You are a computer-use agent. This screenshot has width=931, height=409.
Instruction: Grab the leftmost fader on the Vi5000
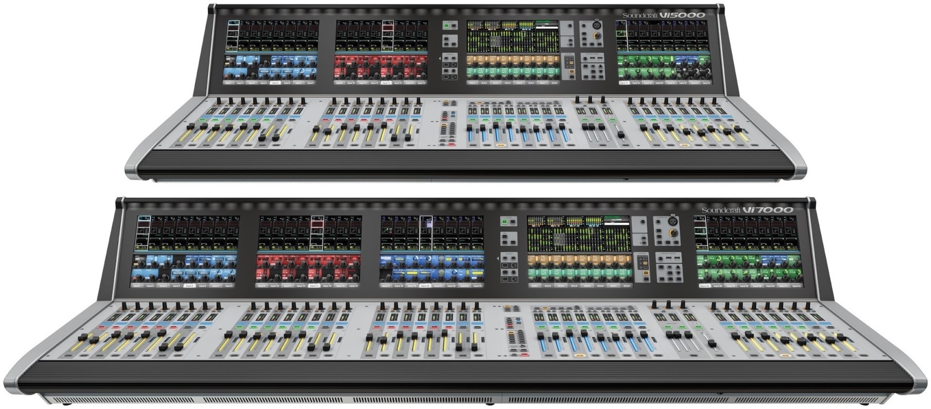point(190,126)
